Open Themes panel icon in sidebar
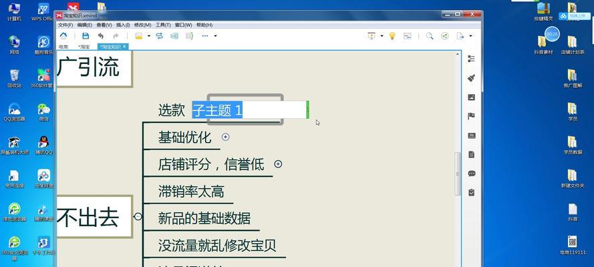Image resolution: width=594 pixels, height=267 pixels. [x=471, y=136]
